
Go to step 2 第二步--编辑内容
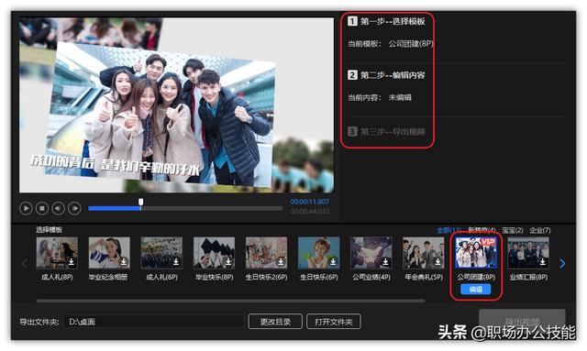coord(387,75)
